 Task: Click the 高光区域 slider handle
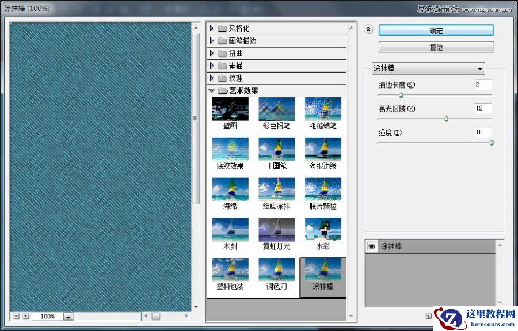pos(446,119)
